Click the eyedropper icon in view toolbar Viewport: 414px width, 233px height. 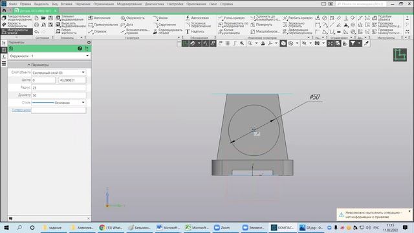point(366,43)
